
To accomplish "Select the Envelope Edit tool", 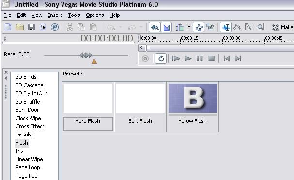I will 237,28.
